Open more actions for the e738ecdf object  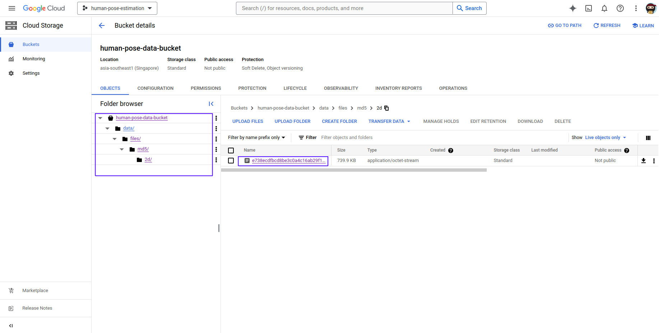tap(654, 161)
